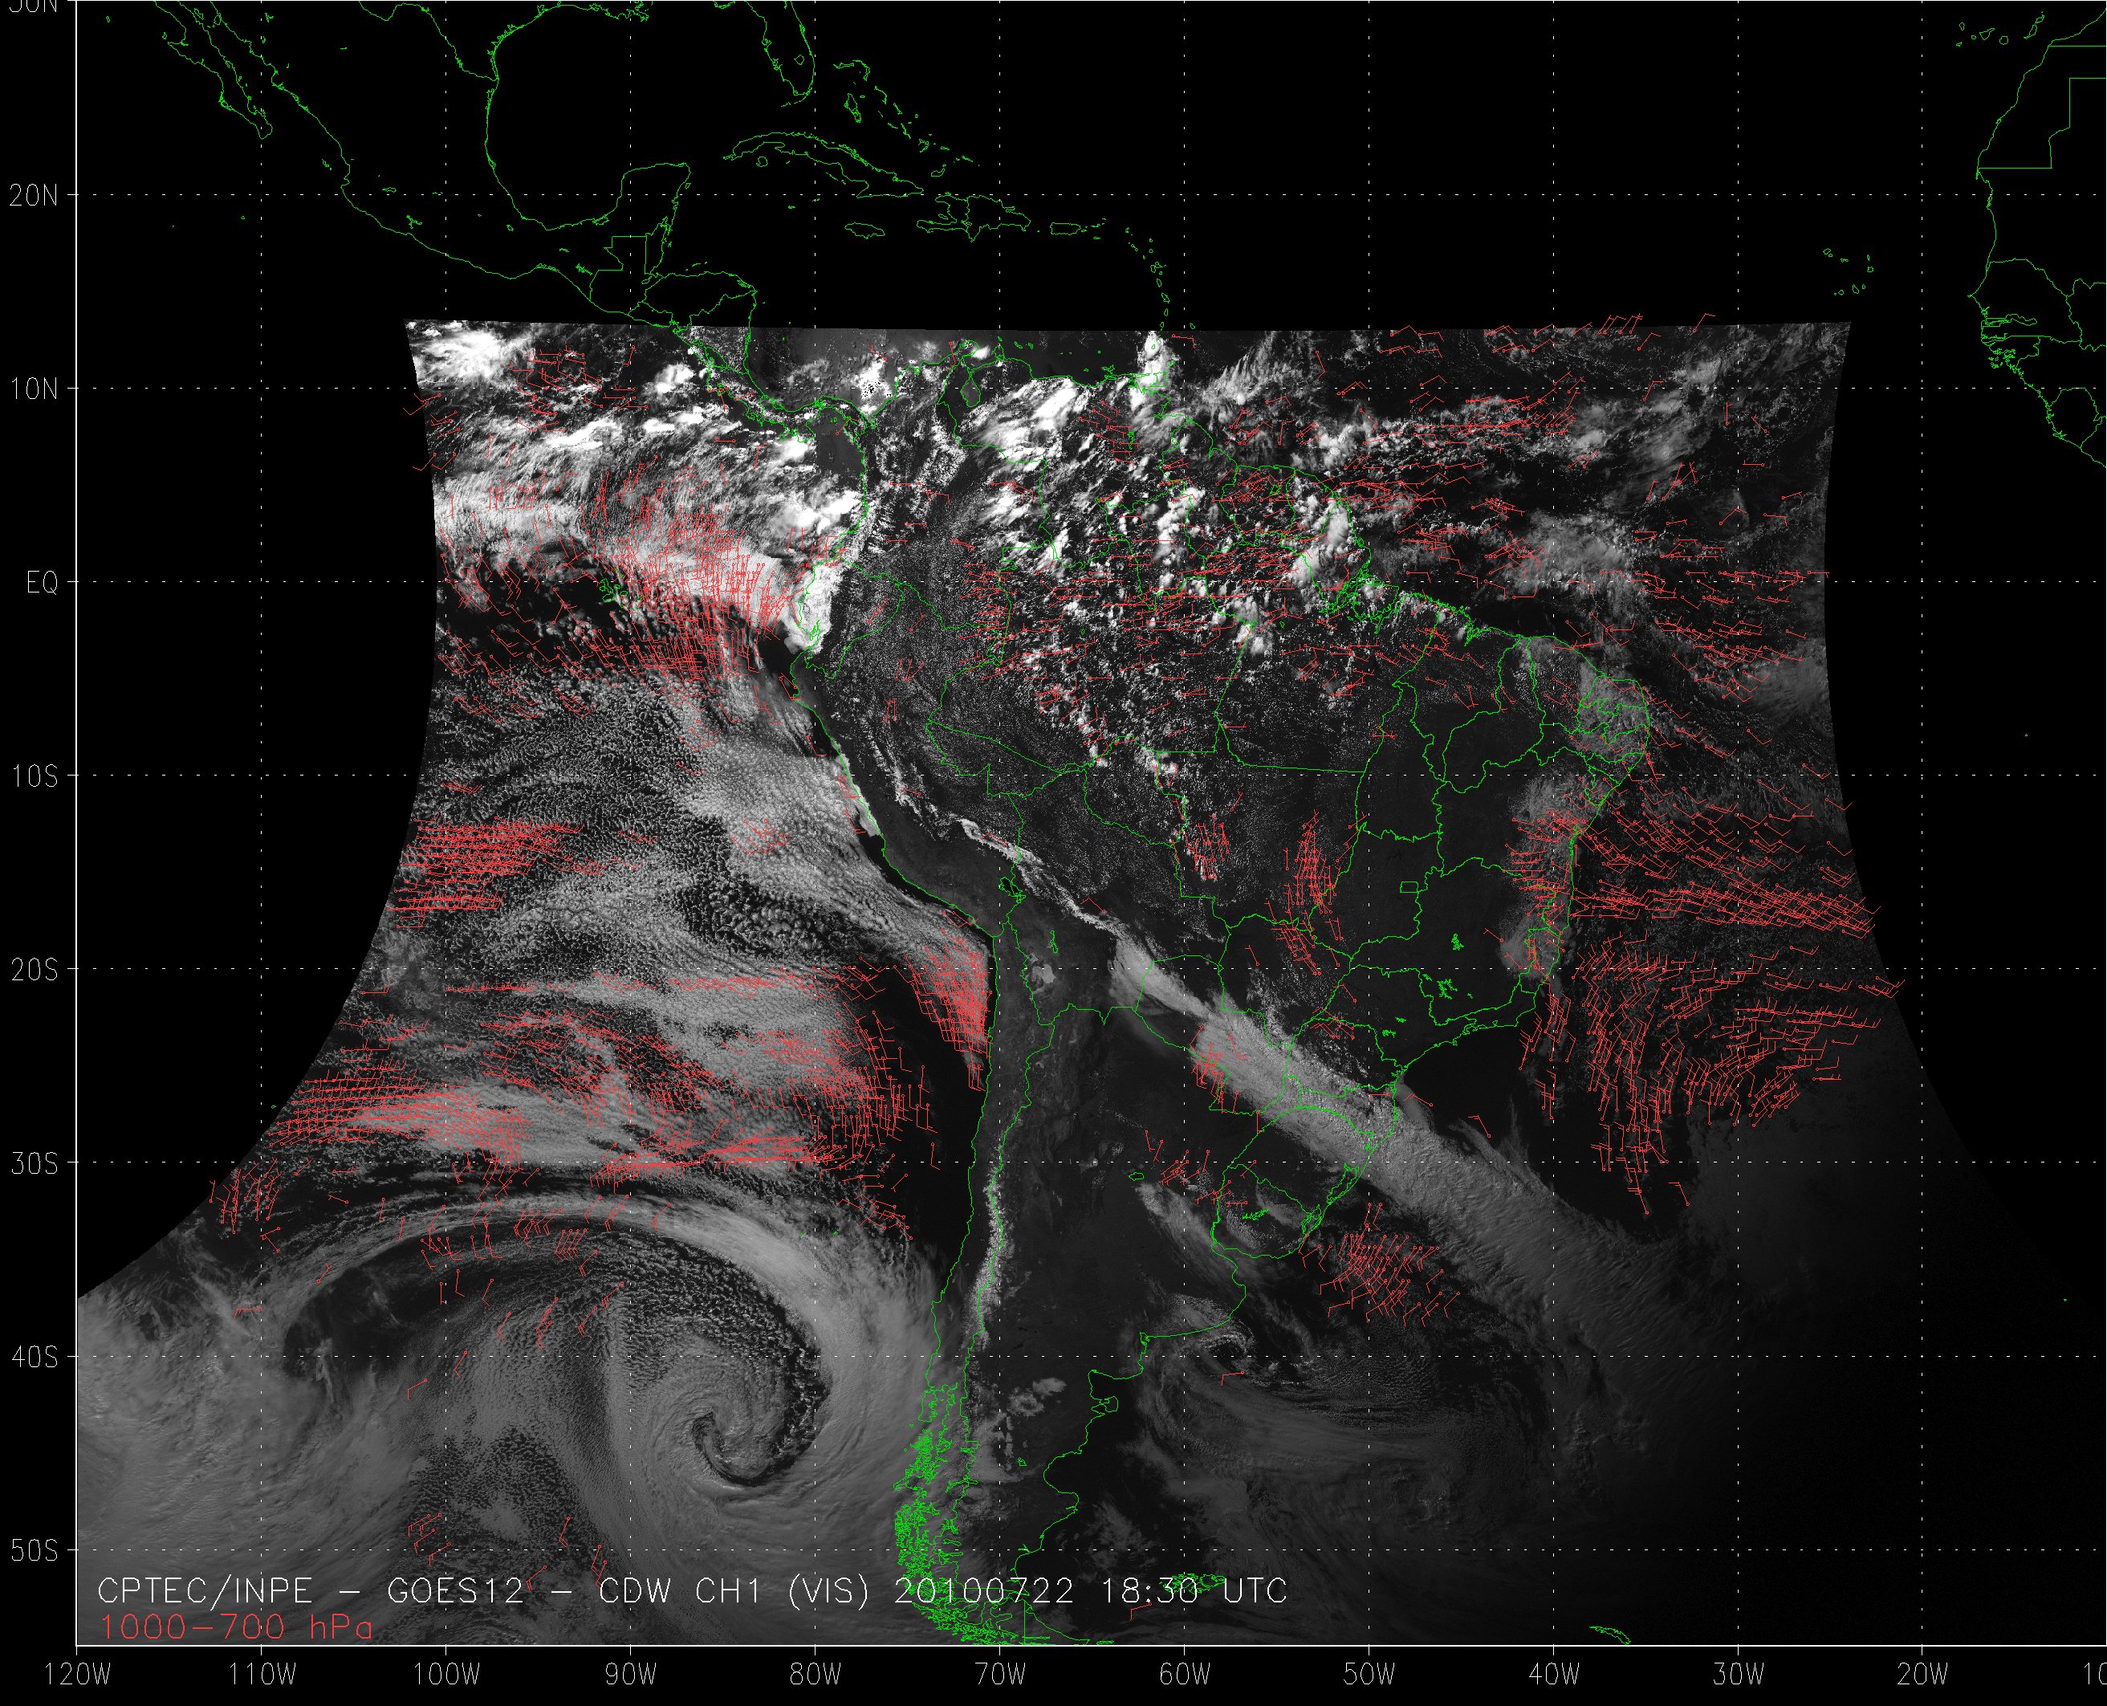Click the red 1000-700 hPa legend text
Screen dimensions: 2107x1706
click(x=236, y=1628)
